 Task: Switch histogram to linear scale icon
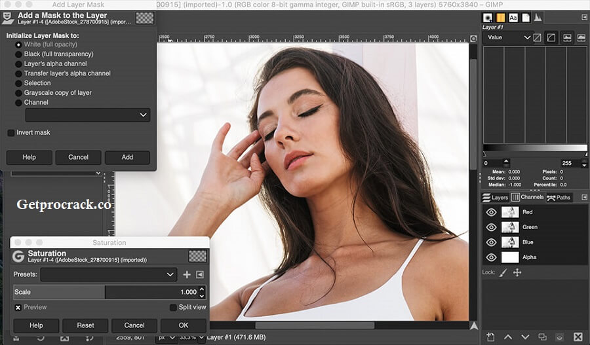(x=538, y=37)
